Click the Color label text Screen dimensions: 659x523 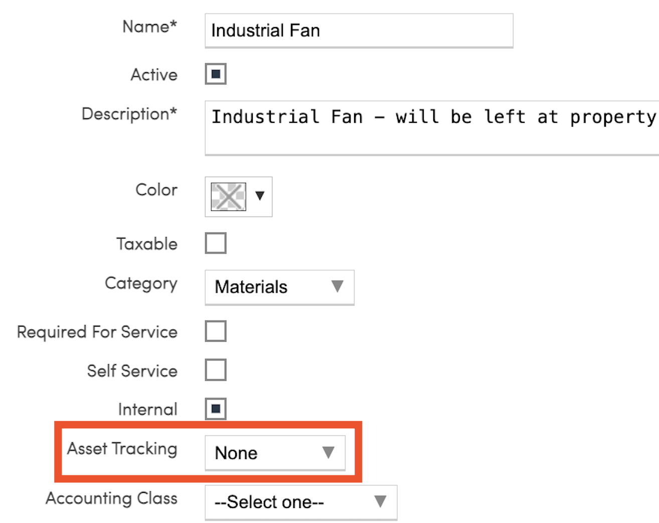[x=156, y=190]
